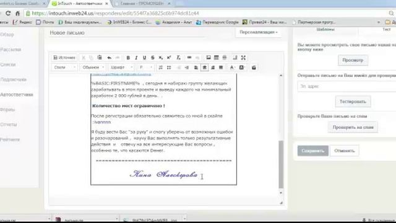This screenshot has width=396, height=223.
Task: Click the Source (Источник) button in the editor
Action: click(x=64, y=58)
